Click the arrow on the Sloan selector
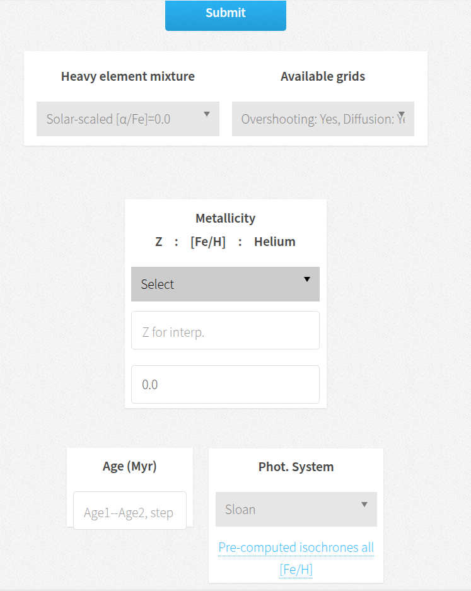This screenshot has height=591, width=471. (364, 505)
